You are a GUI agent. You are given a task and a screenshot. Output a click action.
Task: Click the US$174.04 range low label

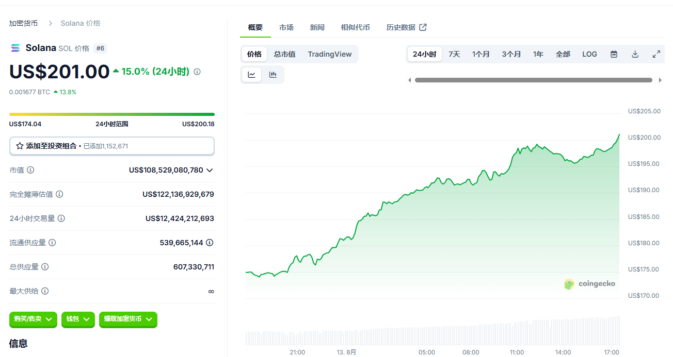(25, 124)
